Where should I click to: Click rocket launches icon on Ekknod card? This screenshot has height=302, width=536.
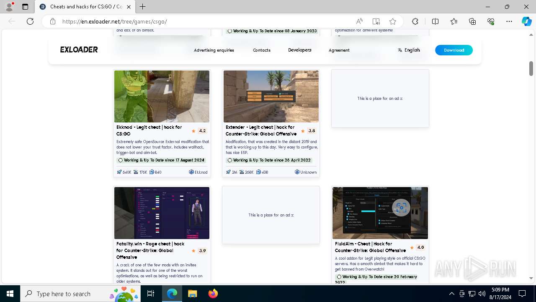click(119, 172)
